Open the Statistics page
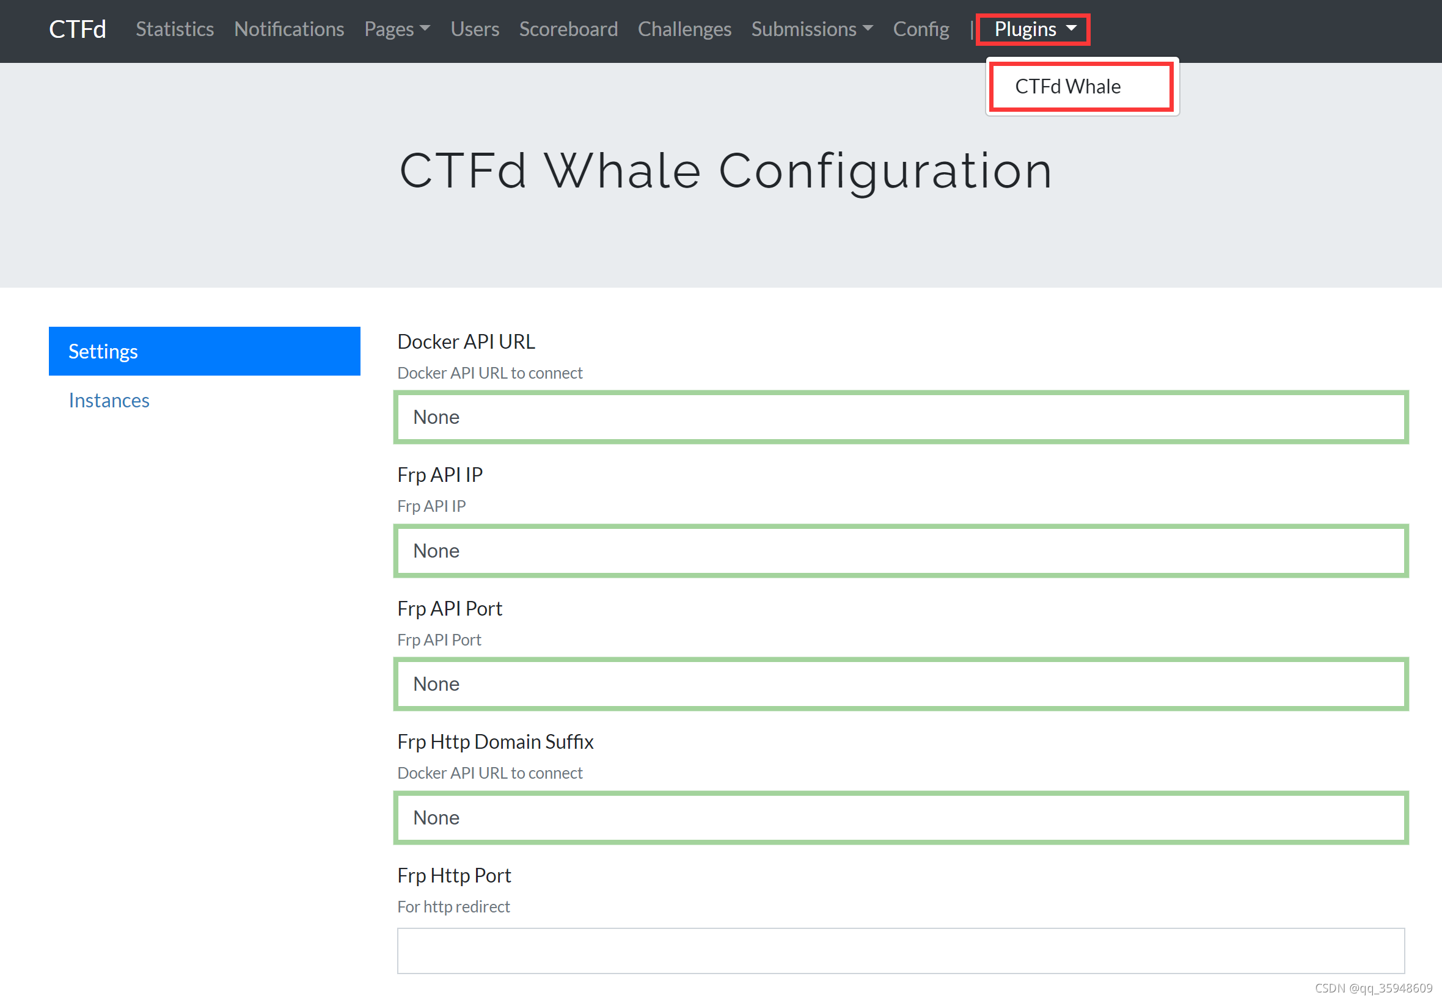Screen dimensions: 1442x1001 (175, 29)
